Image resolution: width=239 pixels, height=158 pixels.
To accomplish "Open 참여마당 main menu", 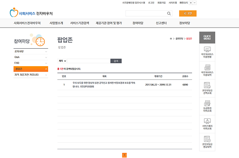I will pyautogui.click(x=138, y=23).
